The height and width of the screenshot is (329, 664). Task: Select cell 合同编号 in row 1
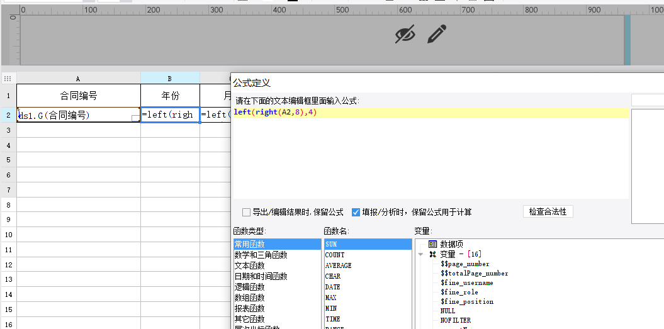[78, 96]
